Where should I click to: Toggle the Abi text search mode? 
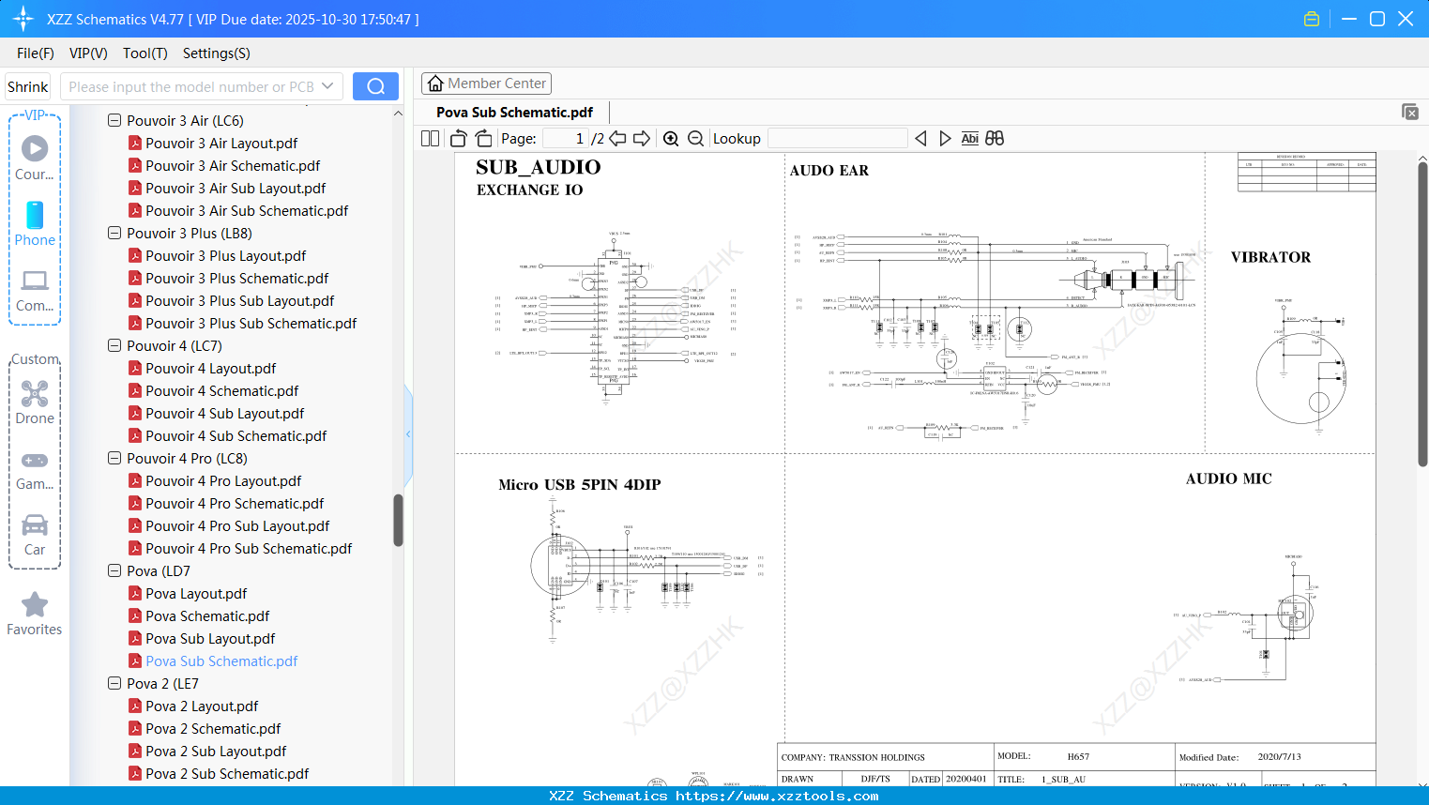(969, 138)
